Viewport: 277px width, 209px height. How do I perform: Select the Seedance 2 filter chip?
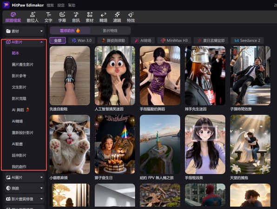(x=247, y=40)
